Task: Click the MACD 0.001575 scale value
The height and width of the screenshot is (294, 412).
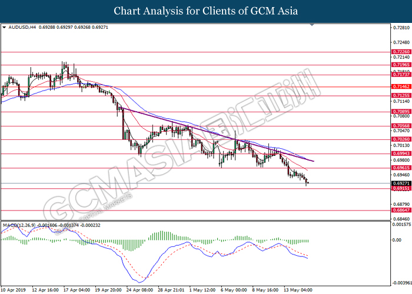Action: click(x=401, y=225)
